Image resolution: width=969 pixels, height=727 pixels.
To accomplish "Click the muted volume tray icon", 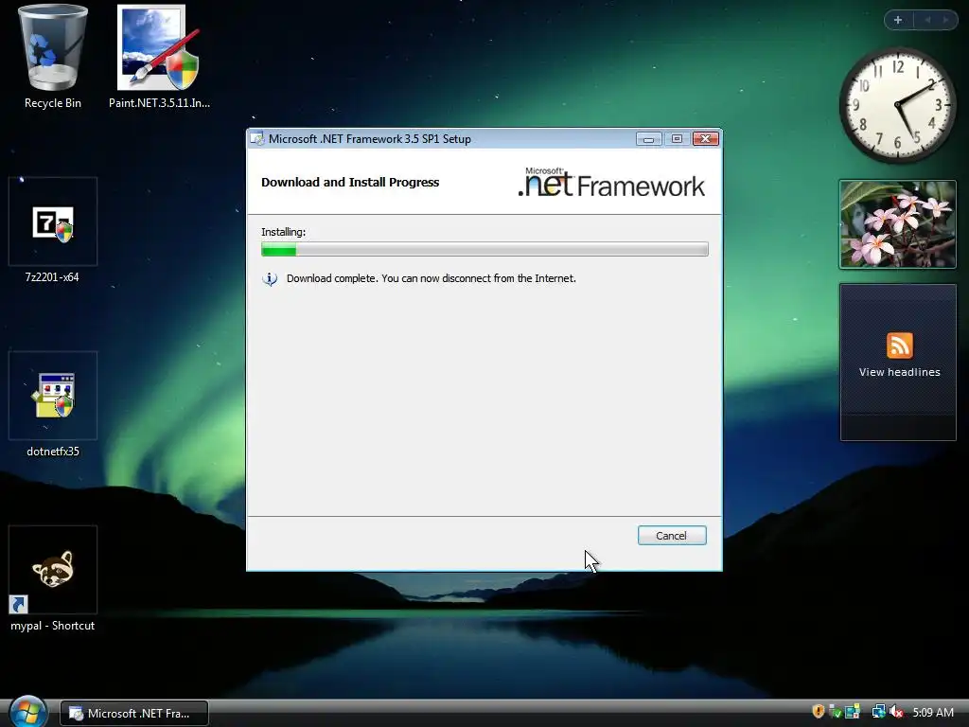I will click(x=896, y=712).
